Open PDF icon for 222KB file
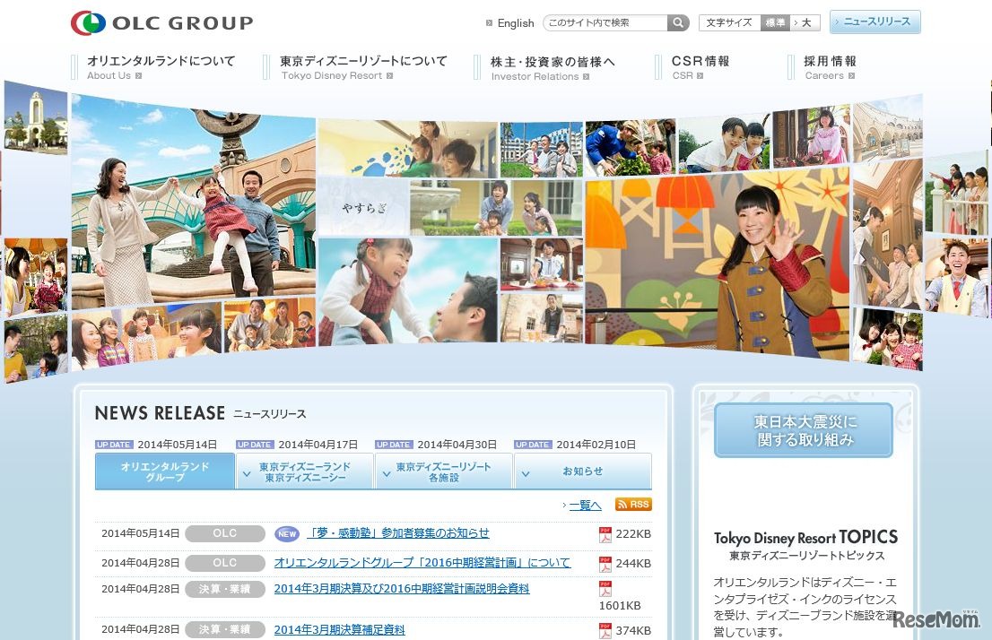 pos(605,534)
